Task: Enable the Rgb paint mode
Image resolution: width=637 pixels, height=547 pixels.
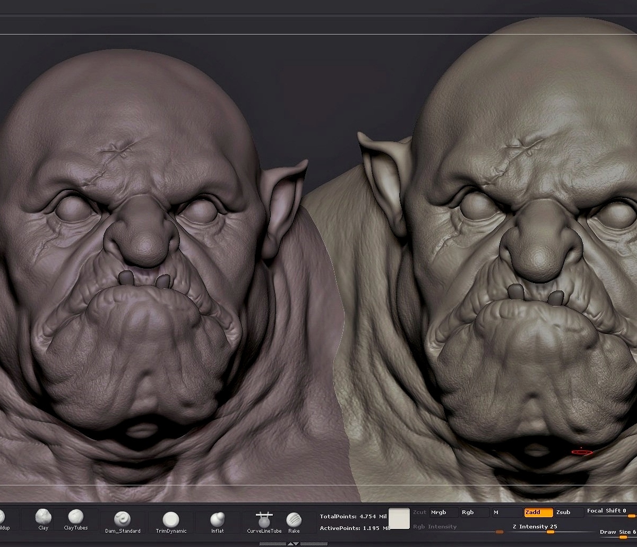Action: point(475,512)
